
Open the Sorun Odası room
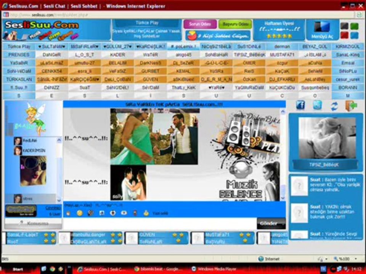coord(200,24)
